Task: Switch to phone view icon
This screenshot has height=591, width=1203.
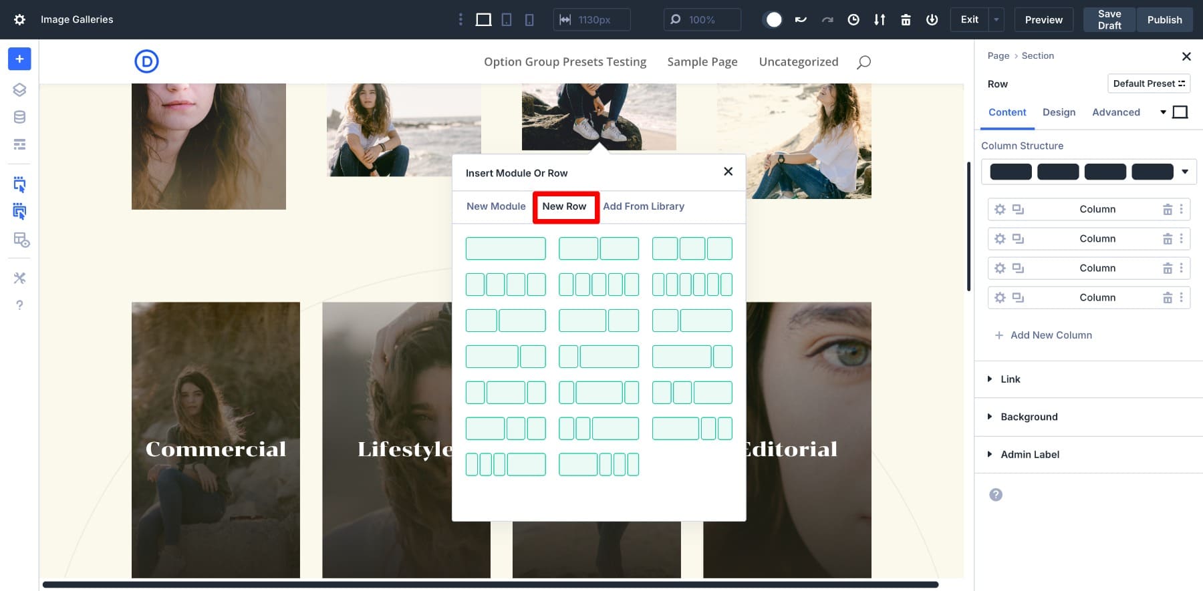Action: 529,20
